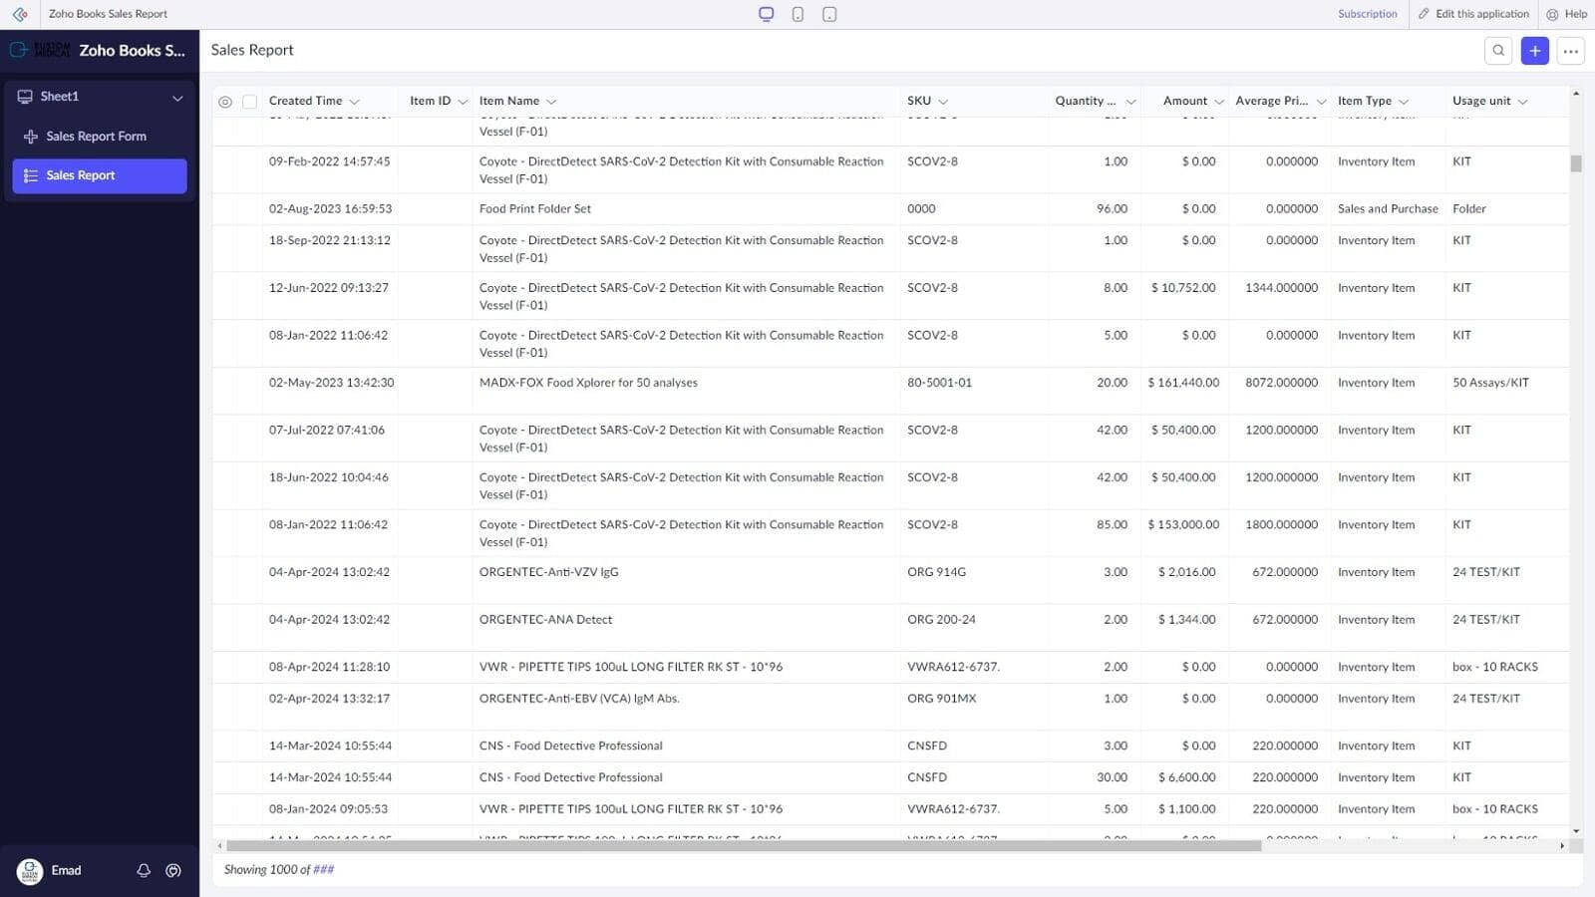Click scroll right arrow of horizontal scrollbar
The height and width of the screenshot is (897, 1595).
coord(1562,845)
